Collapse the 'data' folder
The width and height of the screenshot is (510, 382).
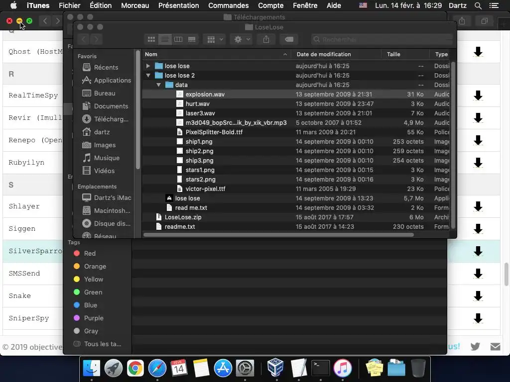pos(158,85)
